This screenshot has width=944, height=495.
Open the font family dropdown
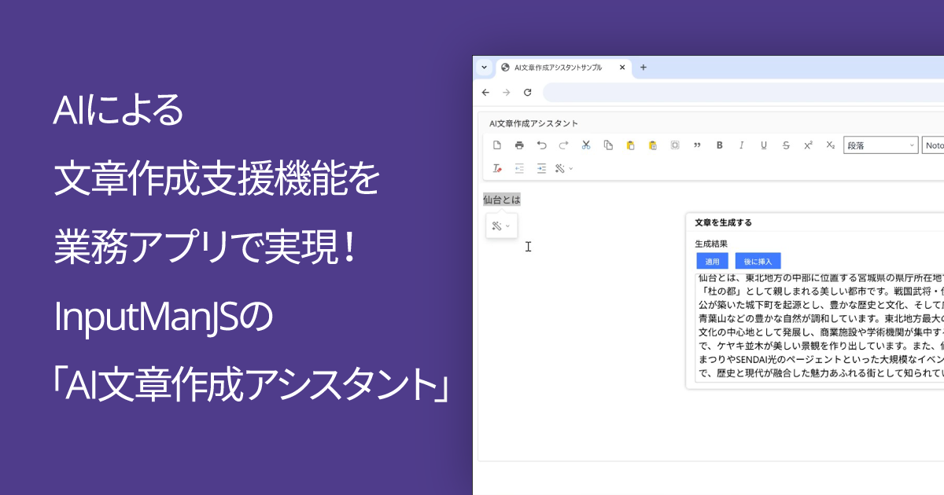click(935, 145)
